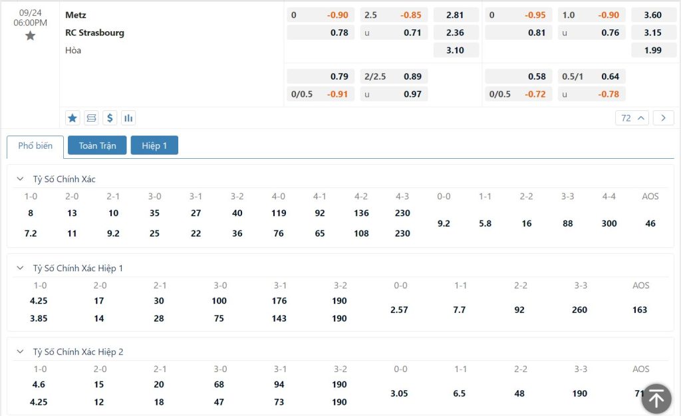Pick correct score 1-1 odds 5.8
Viewport: 681px width, 416px height.
point(485,223)
